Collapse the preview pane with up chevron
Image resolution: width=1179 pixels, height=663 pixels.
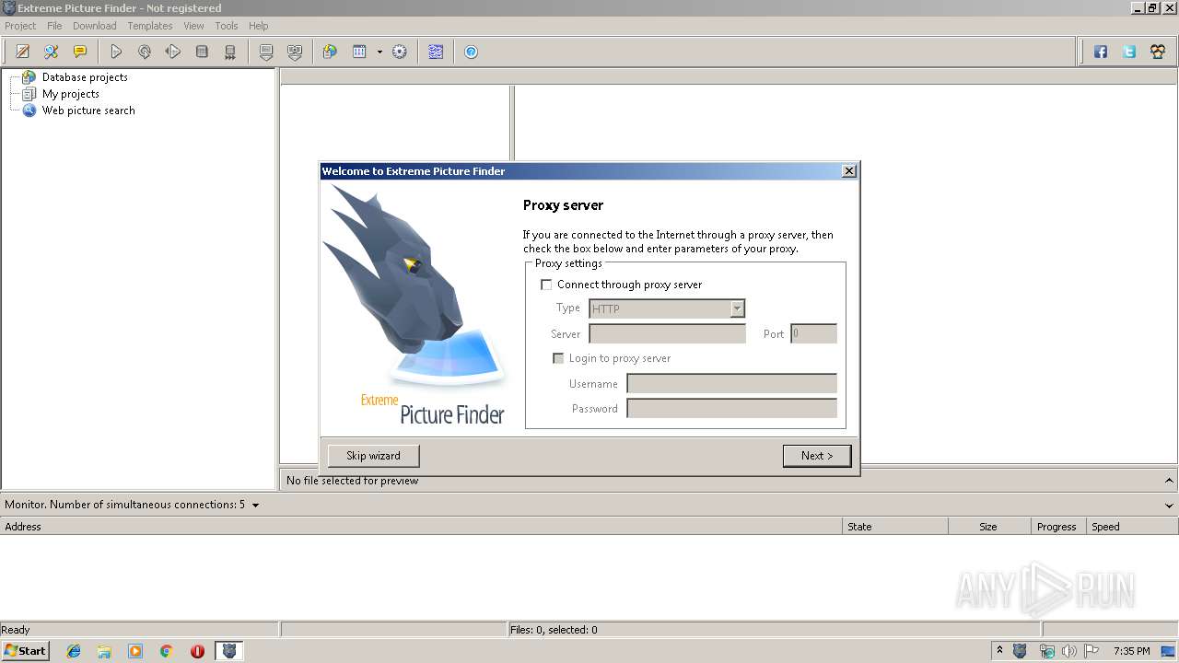[x=1170, y=481]
